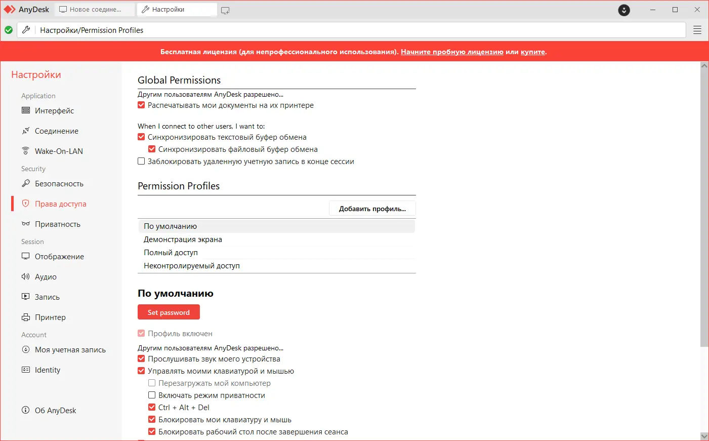Follow the купите link in the banner

533,52
